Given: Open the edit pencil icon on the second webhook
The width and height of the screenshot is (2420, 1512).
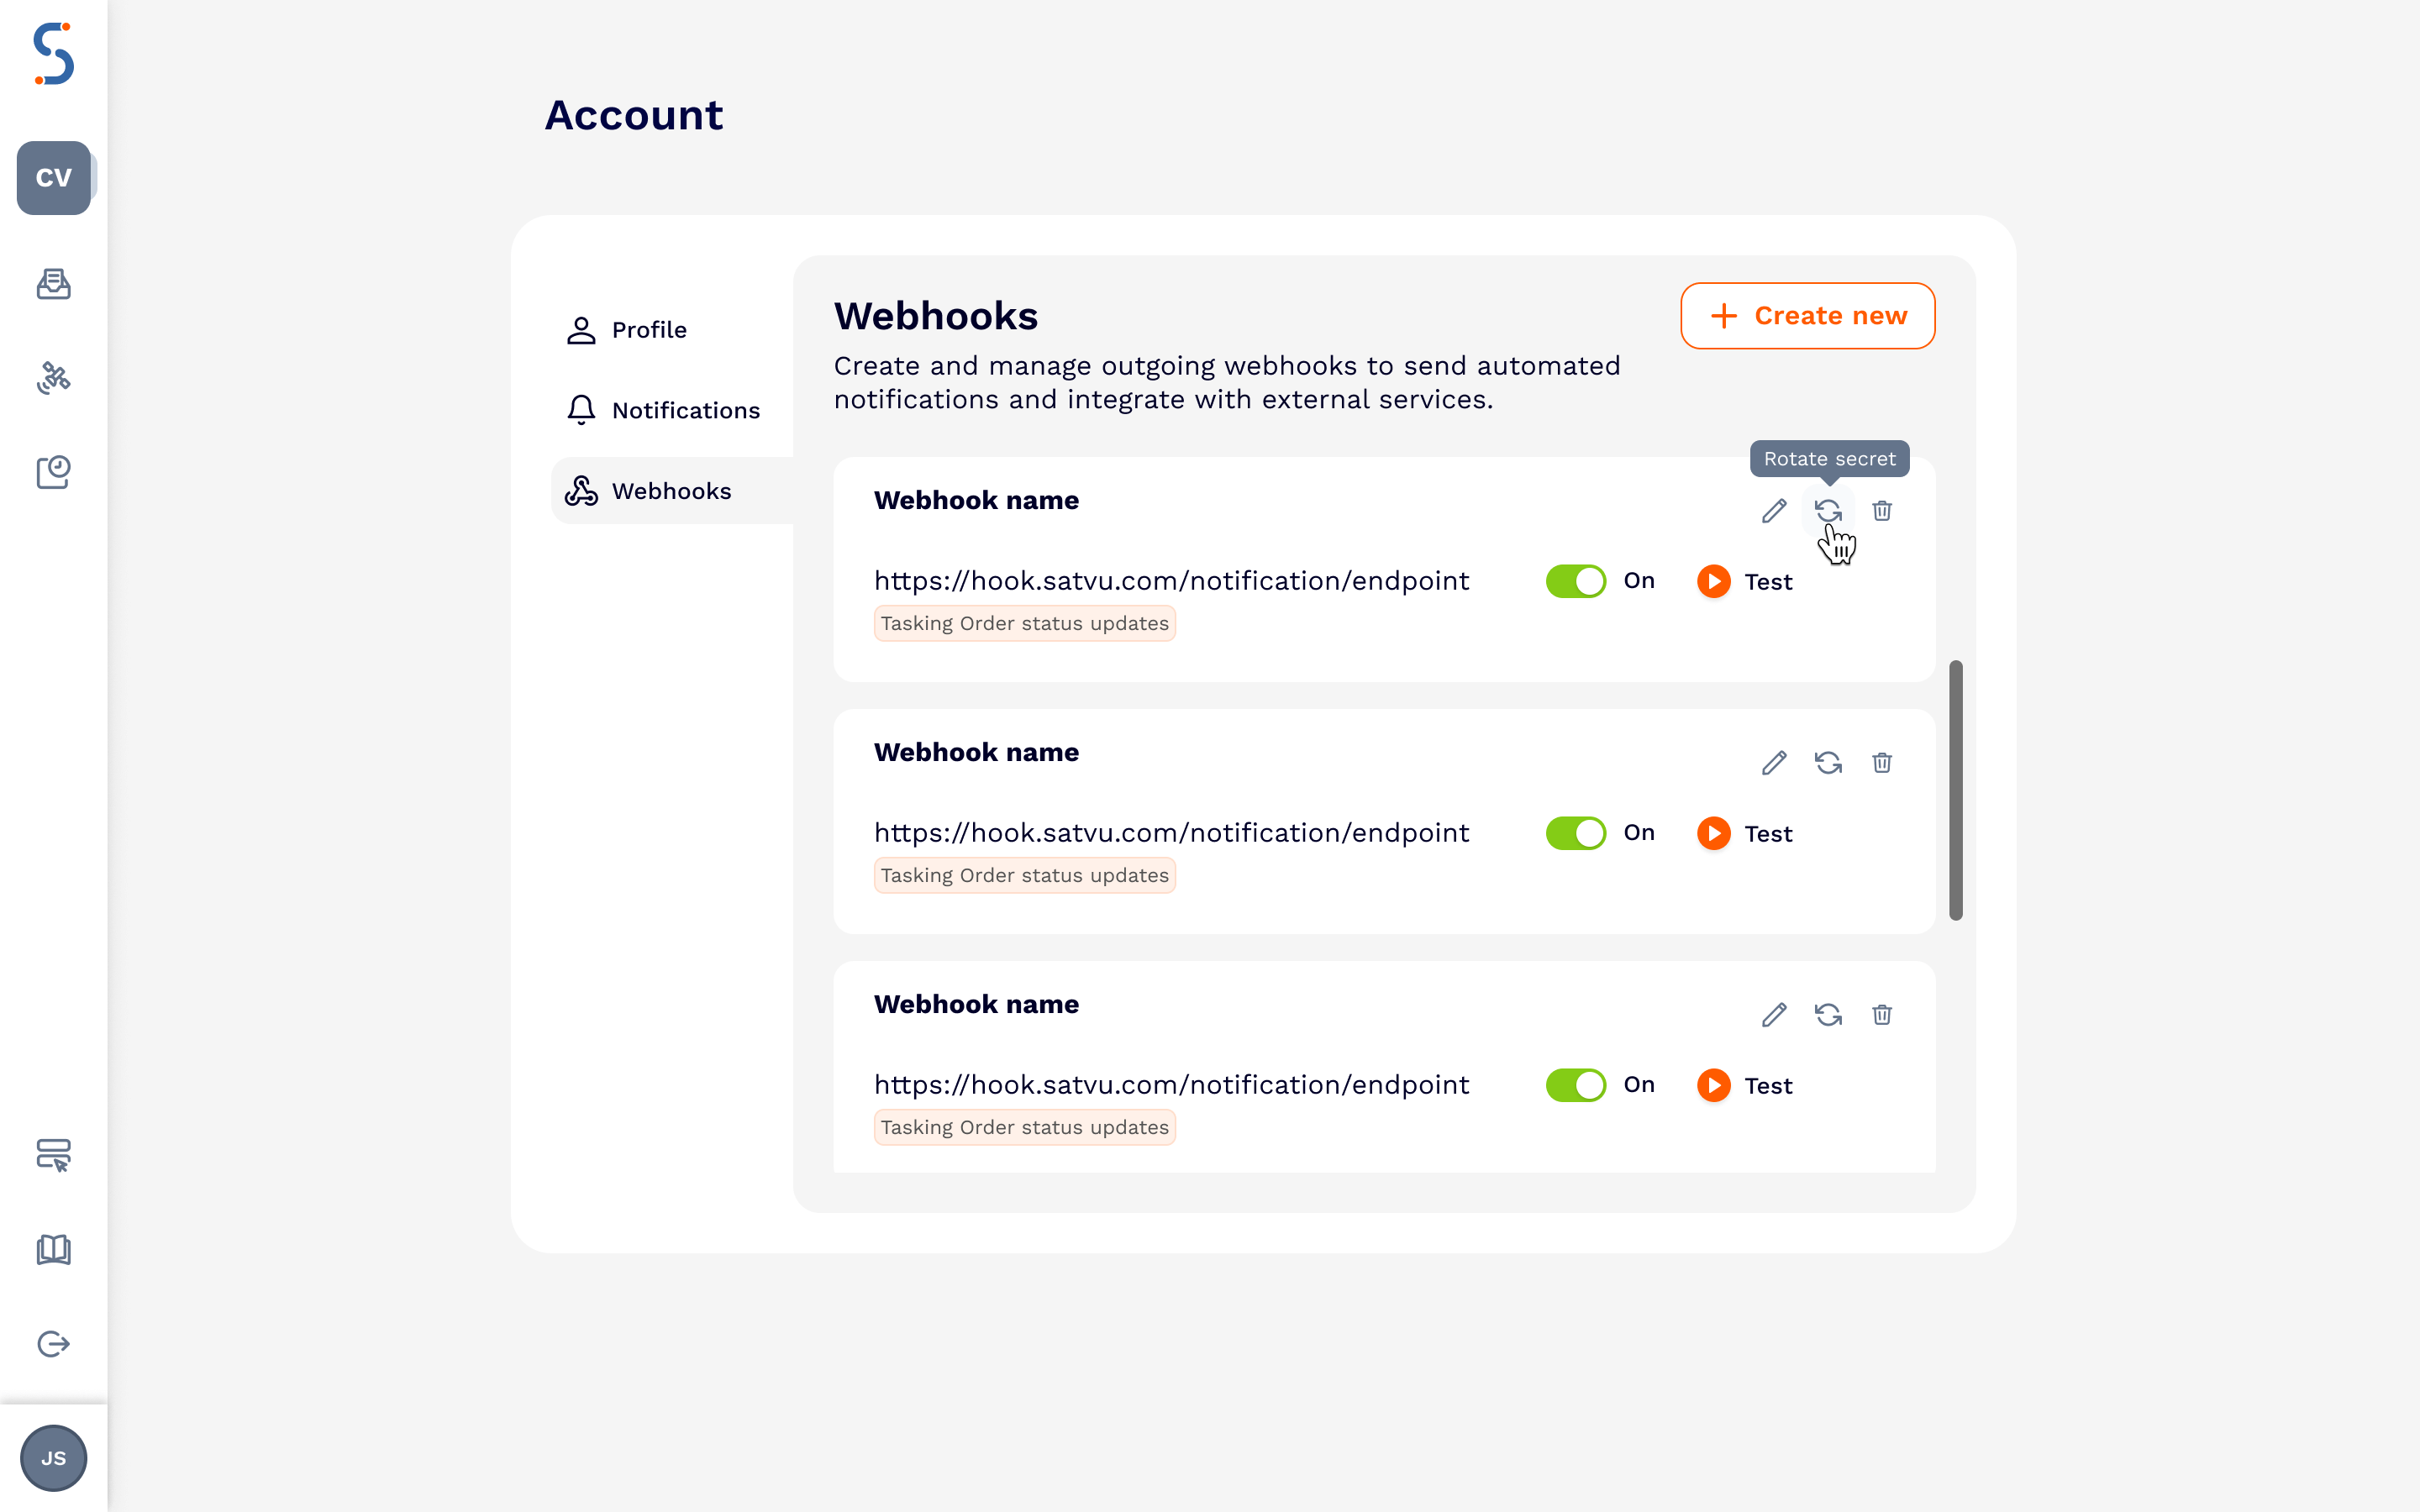Looking at the screenshot, I should tap(1775, 763).
